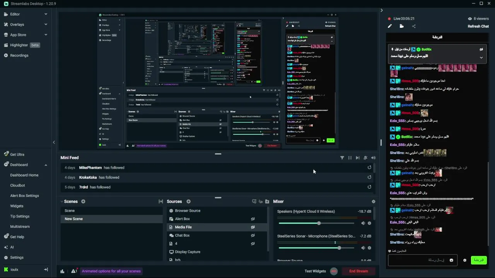Open the Editor menu item in sidebar
The height and width of the screenshot is (278, 495).
click(15, 14)
